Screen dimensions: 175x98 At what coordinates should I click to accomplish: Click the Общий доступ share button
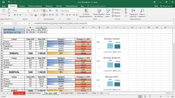(166, 6)
